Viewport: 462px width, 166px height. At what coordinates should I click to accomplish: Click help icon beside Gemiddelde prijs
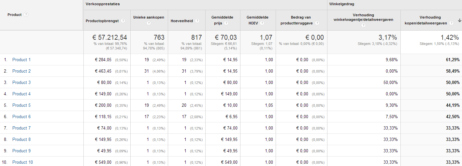pos(226,23)
